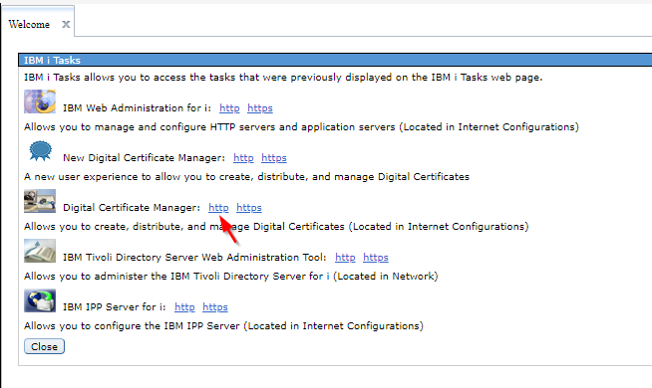652x388 pixels.
Task: Click the New Digital Certificate Manager ribbon icon
Action: click(40, 151)
